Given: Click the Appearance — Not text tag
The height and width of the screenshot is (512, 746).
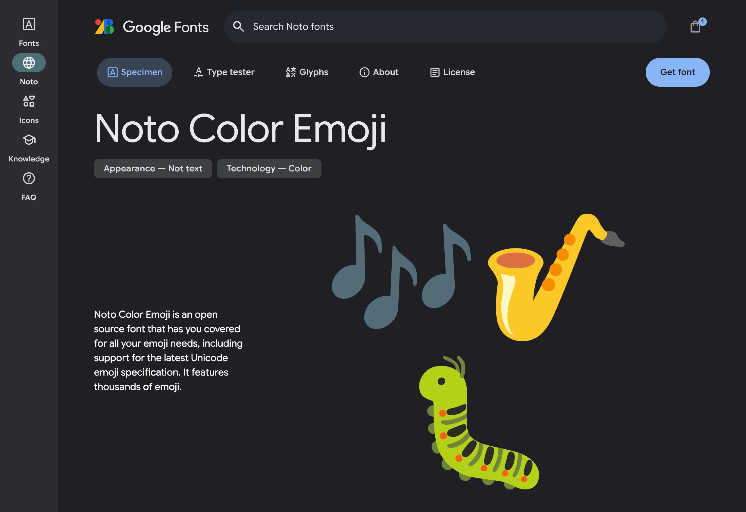Looking at the screenshot, I should pos(153,169).
